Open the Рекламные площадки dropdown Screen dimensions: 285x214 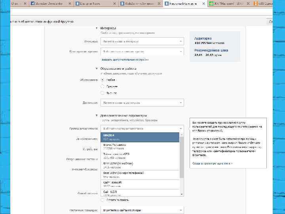click(x=142, y=210)
